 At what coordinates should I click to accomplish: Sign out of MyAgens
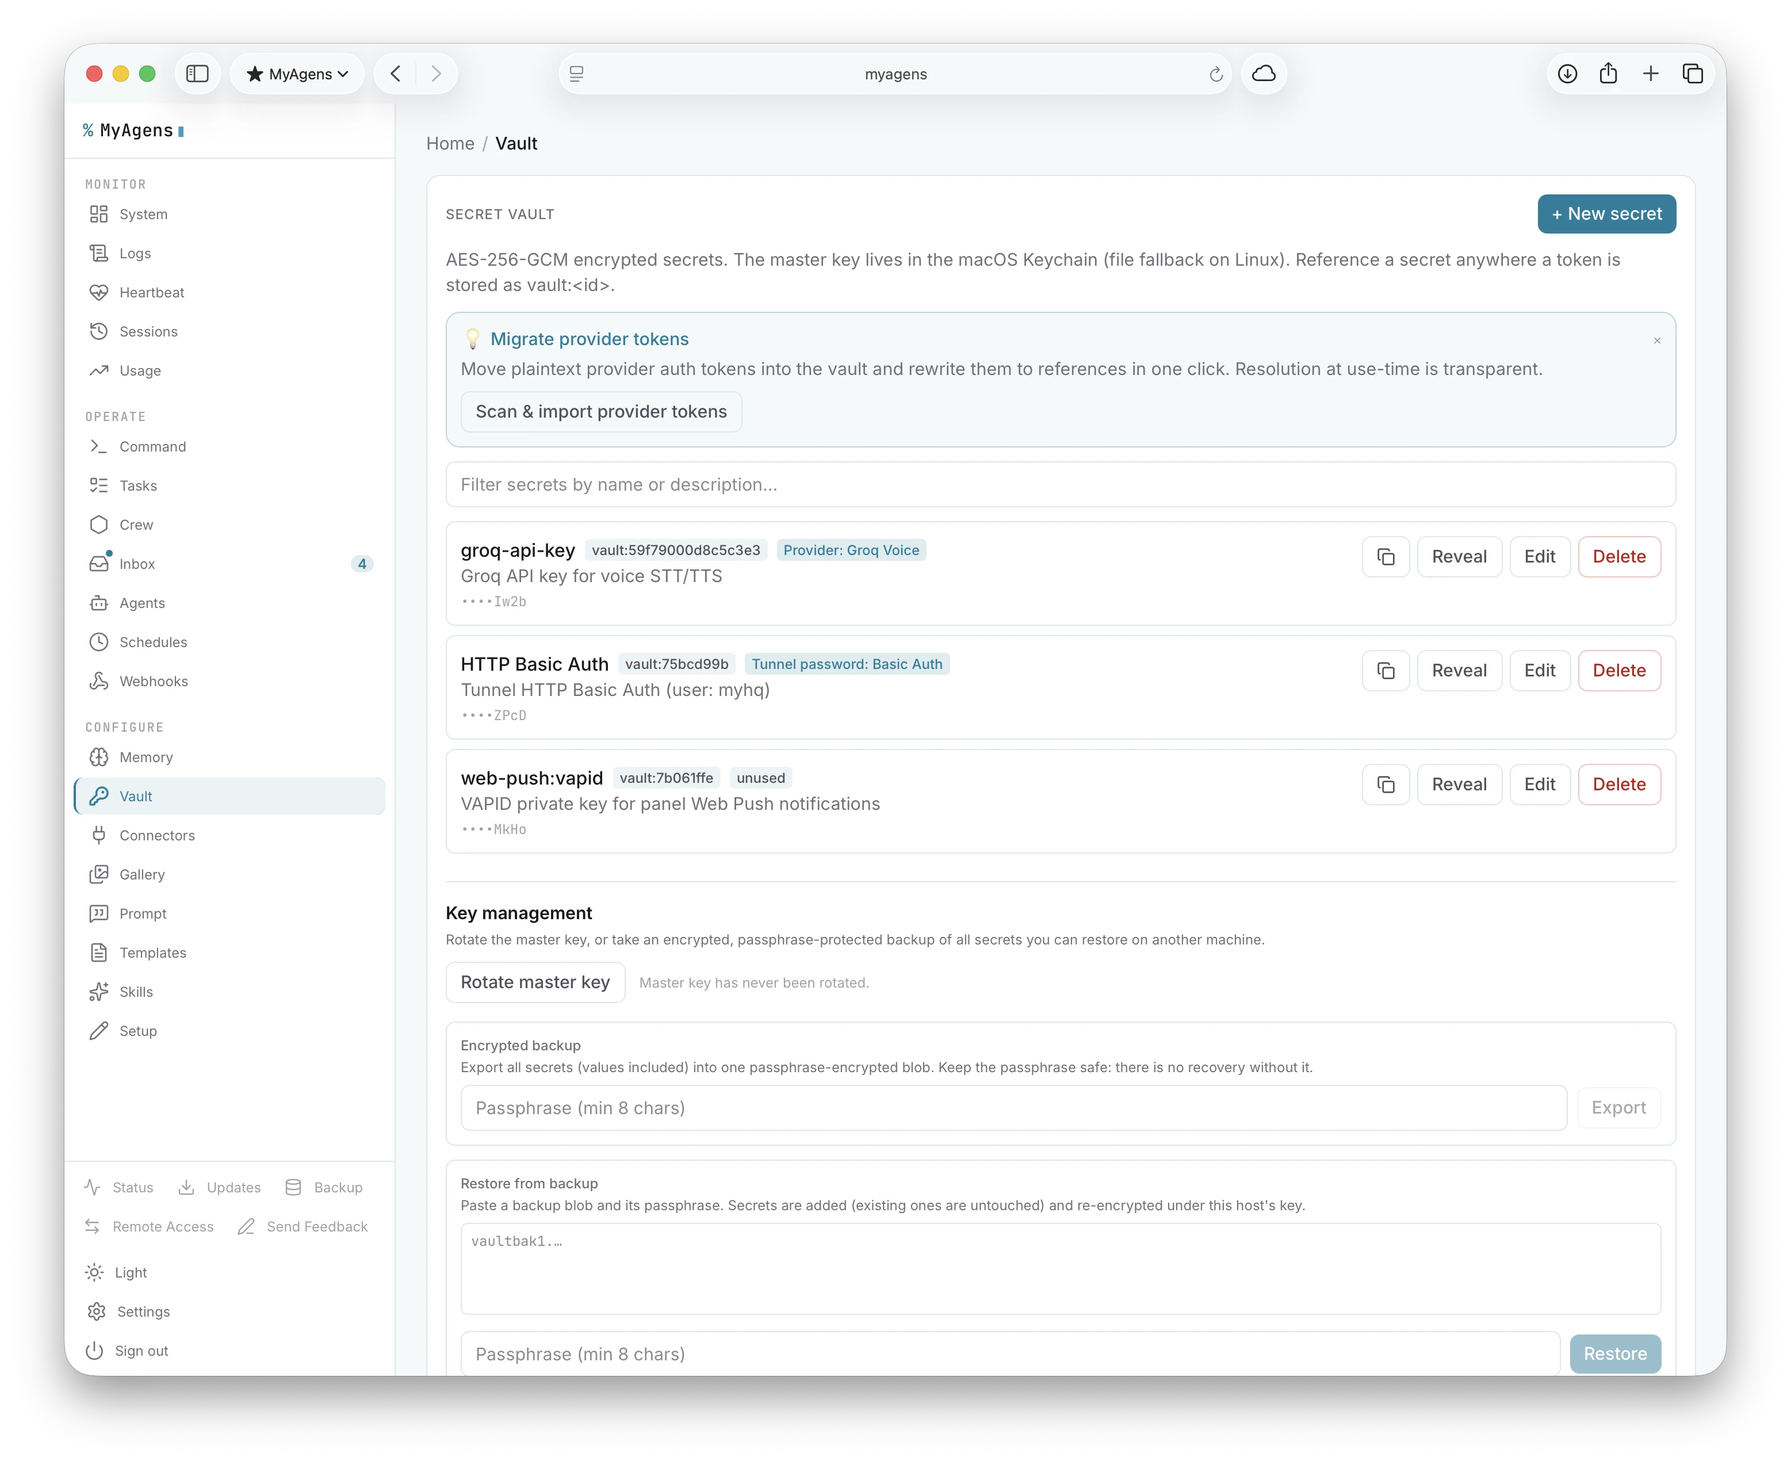coord(127,1351)
